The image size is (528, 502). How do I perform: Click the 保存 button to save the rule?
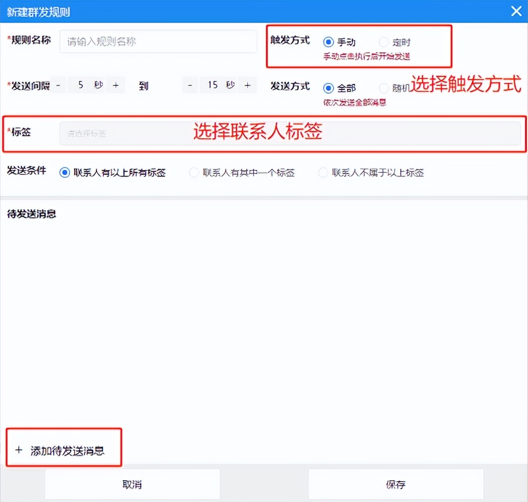coord(396,484)
